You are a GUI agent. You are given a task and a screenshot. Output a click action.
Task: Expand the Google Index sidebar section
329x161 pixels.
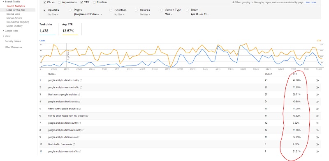point(3,31)
